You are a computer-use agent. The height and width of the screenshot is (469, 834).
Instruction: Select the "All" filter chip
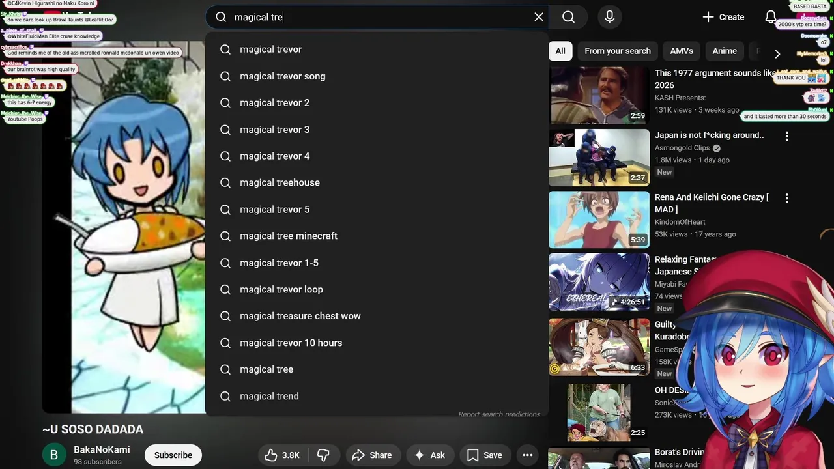click(560, 51)
